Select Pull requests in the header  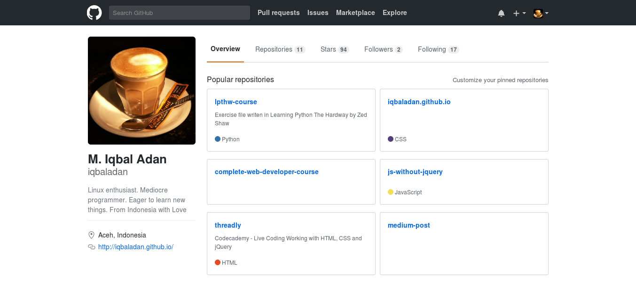tap(279, 13)
